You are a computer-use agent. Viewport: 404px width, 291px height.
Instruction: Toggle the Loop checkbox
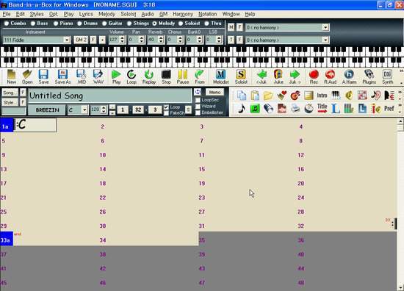click(x=166, y=107)
